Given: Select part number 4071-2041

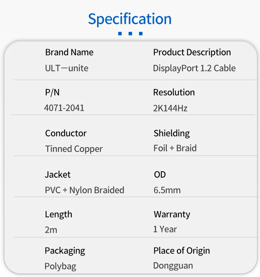Looking at the screenshot, I should pyautogui.click(x=64, y=108).
